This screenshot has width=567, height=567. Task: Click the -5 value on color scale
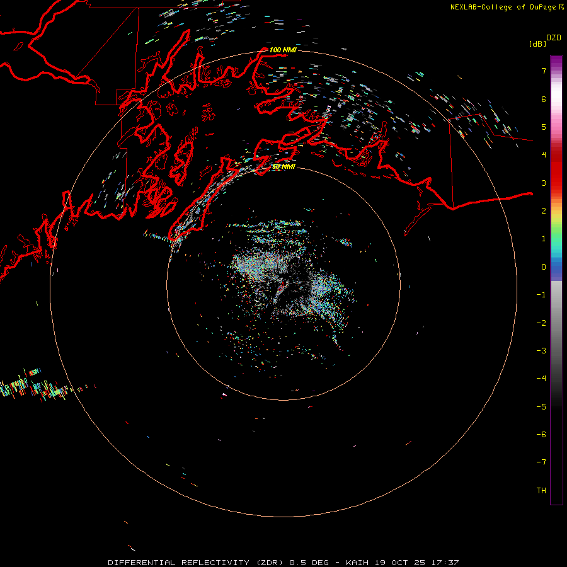click(541, 407)
